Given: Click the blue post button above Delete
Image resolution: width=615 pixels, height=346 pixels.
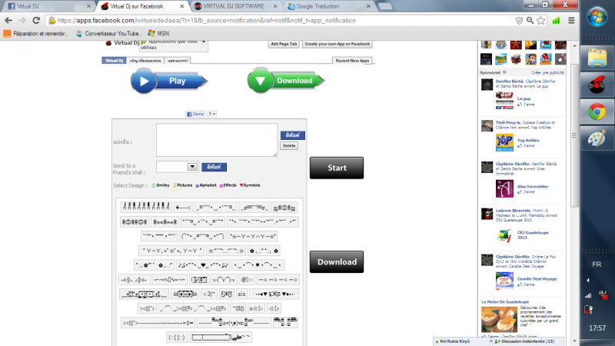Looking at the screenshot, I should 293,135.
